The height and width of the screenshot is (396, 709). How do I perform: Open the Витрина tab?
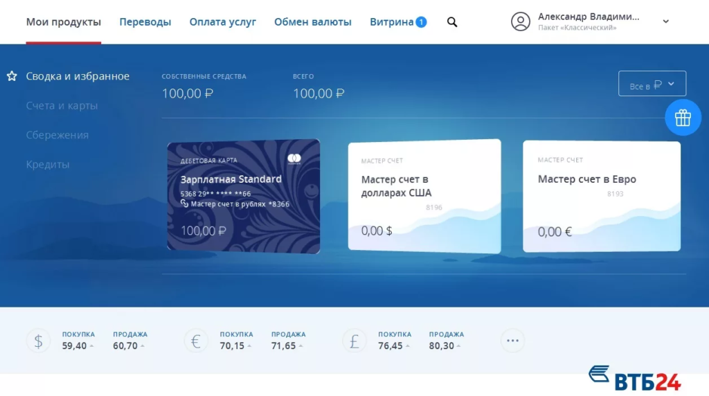[392, 21]
